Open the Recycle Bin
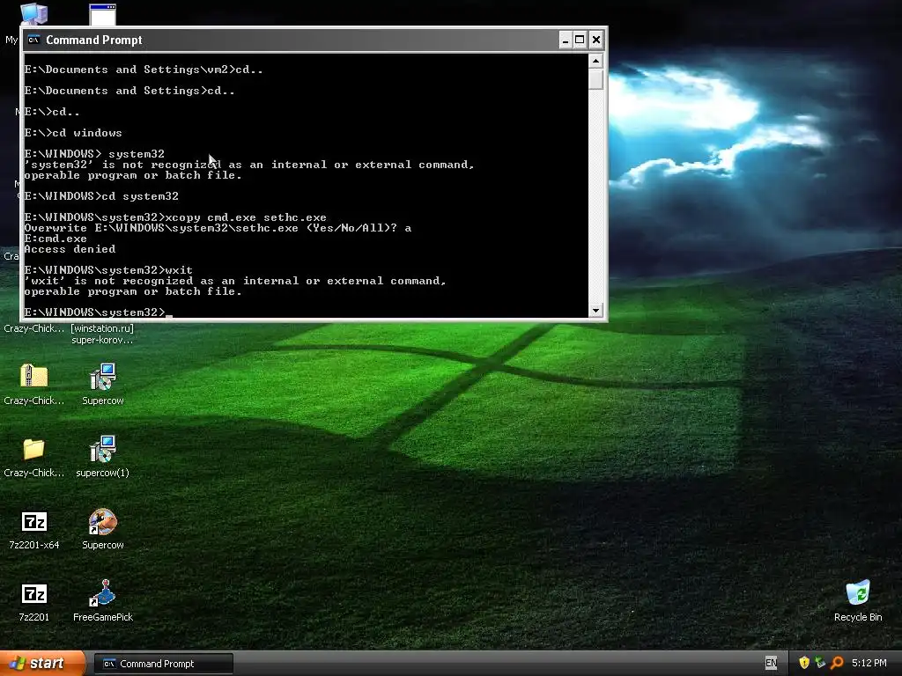The image size is (902, 676). click(x=858, y=593)
